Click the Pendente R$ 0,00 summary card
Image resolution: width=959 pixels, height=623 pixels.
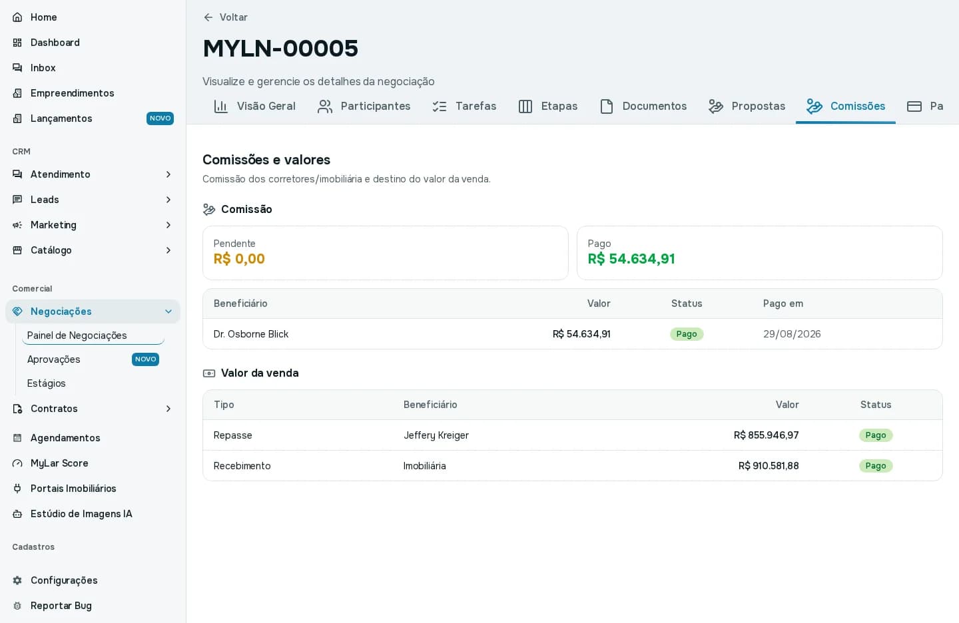tap(386, 253)
